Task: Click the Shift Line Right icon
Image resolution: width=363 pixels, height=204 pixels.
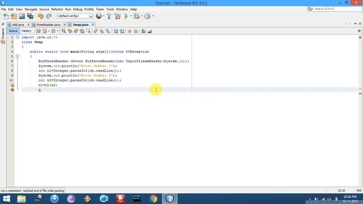Action: tap(122, 31)
